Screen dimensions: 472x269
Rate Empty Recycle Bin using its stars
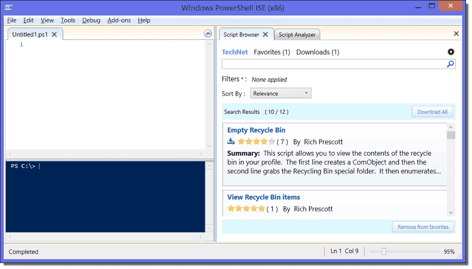point(256,141)
